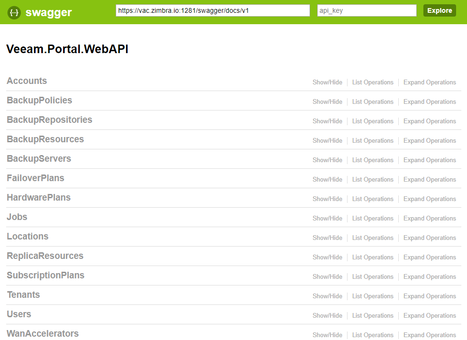The image size is (467, 340).
Task: List Operations for Jobs
Action: pyautogui.click(x=373, y=219)
